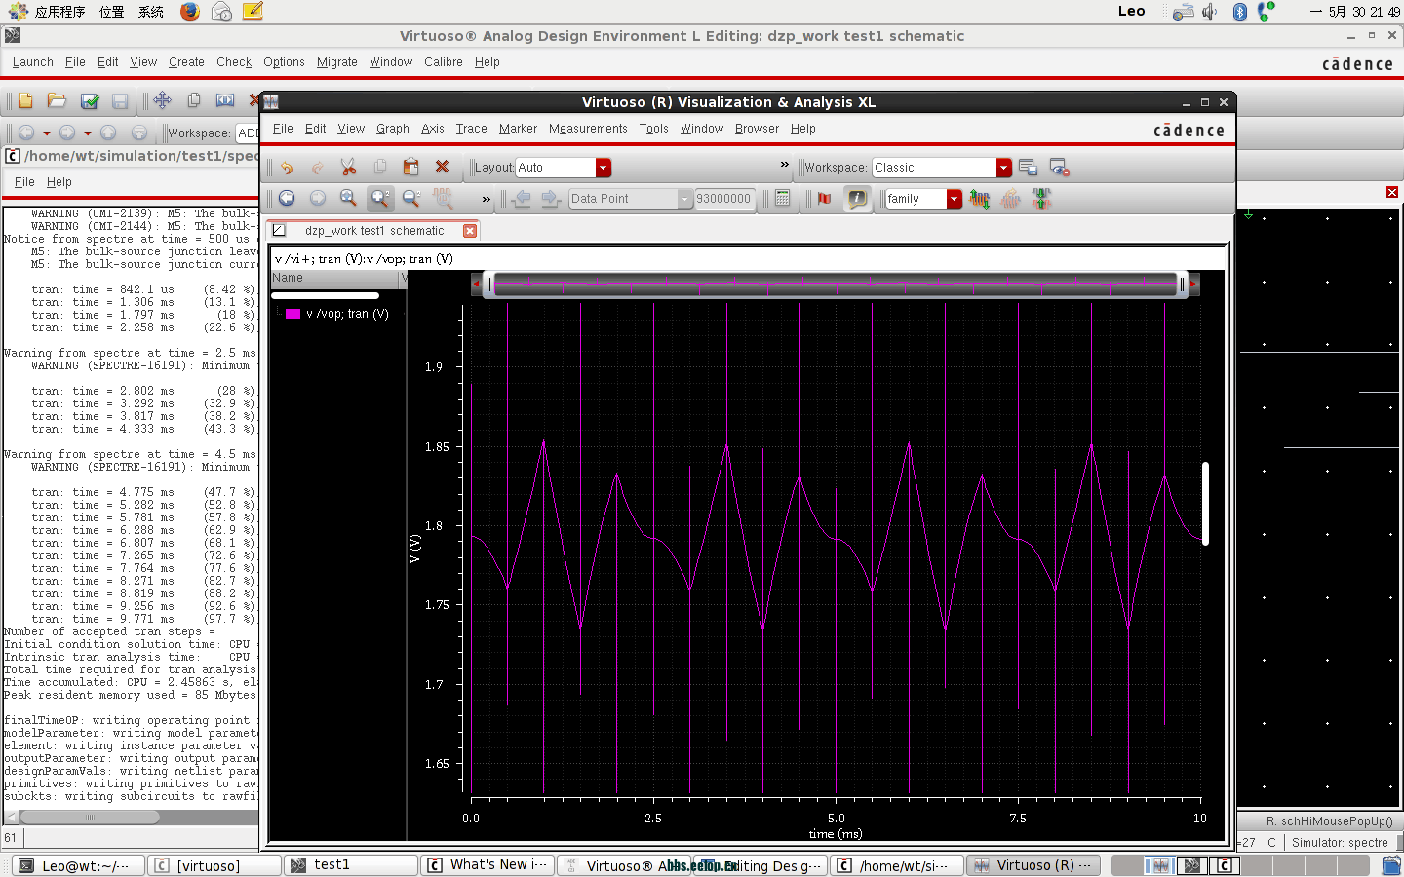Open the forward-history dropdown arrow in schematic toolbar
The width and height of the screenshot is (1404, 877).
[88, 133]
